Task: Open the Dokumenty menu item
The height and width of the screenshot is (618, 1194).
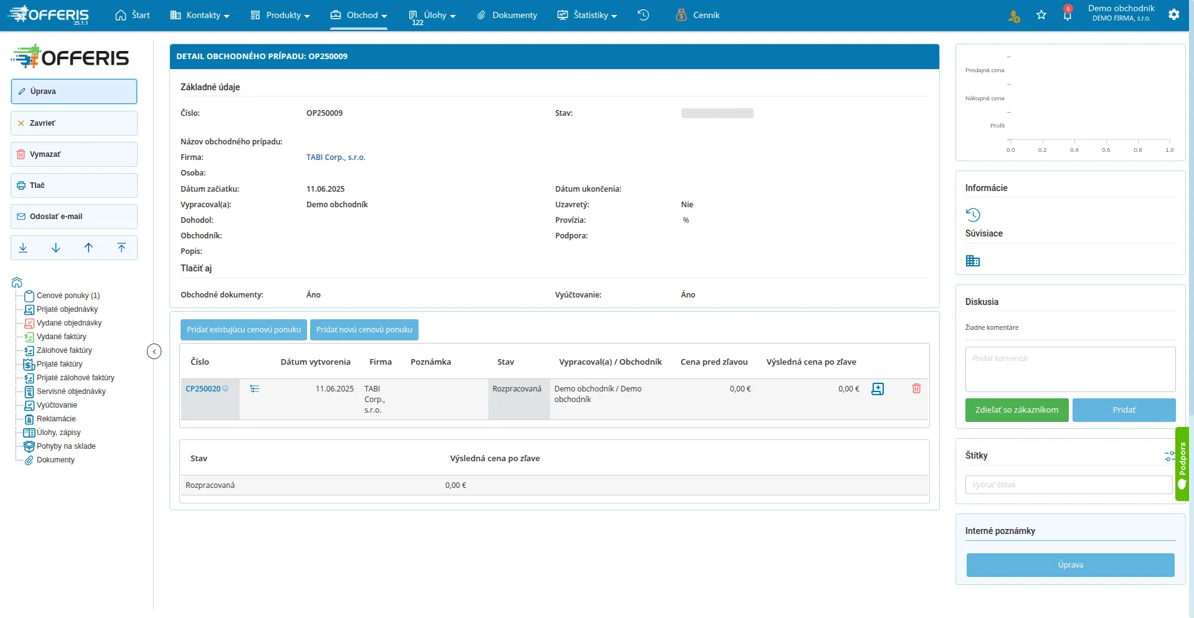Action: [507, 15]
